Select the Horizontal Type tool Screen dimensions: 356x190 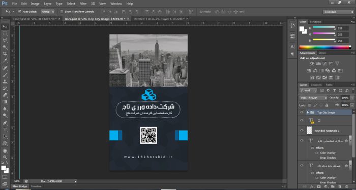(5, 130)
